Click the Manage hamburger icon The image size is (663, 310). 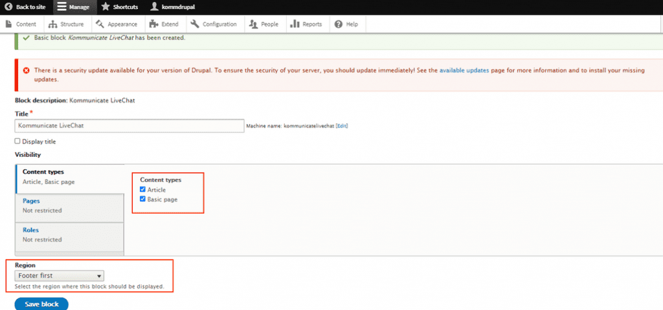coord(62,7)
